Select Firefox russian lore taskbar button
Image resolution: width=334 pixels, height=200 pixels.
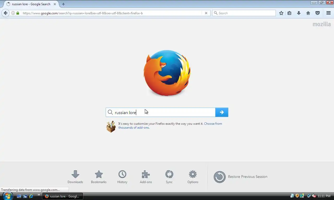pyautogui.click(x=63, y=196)
